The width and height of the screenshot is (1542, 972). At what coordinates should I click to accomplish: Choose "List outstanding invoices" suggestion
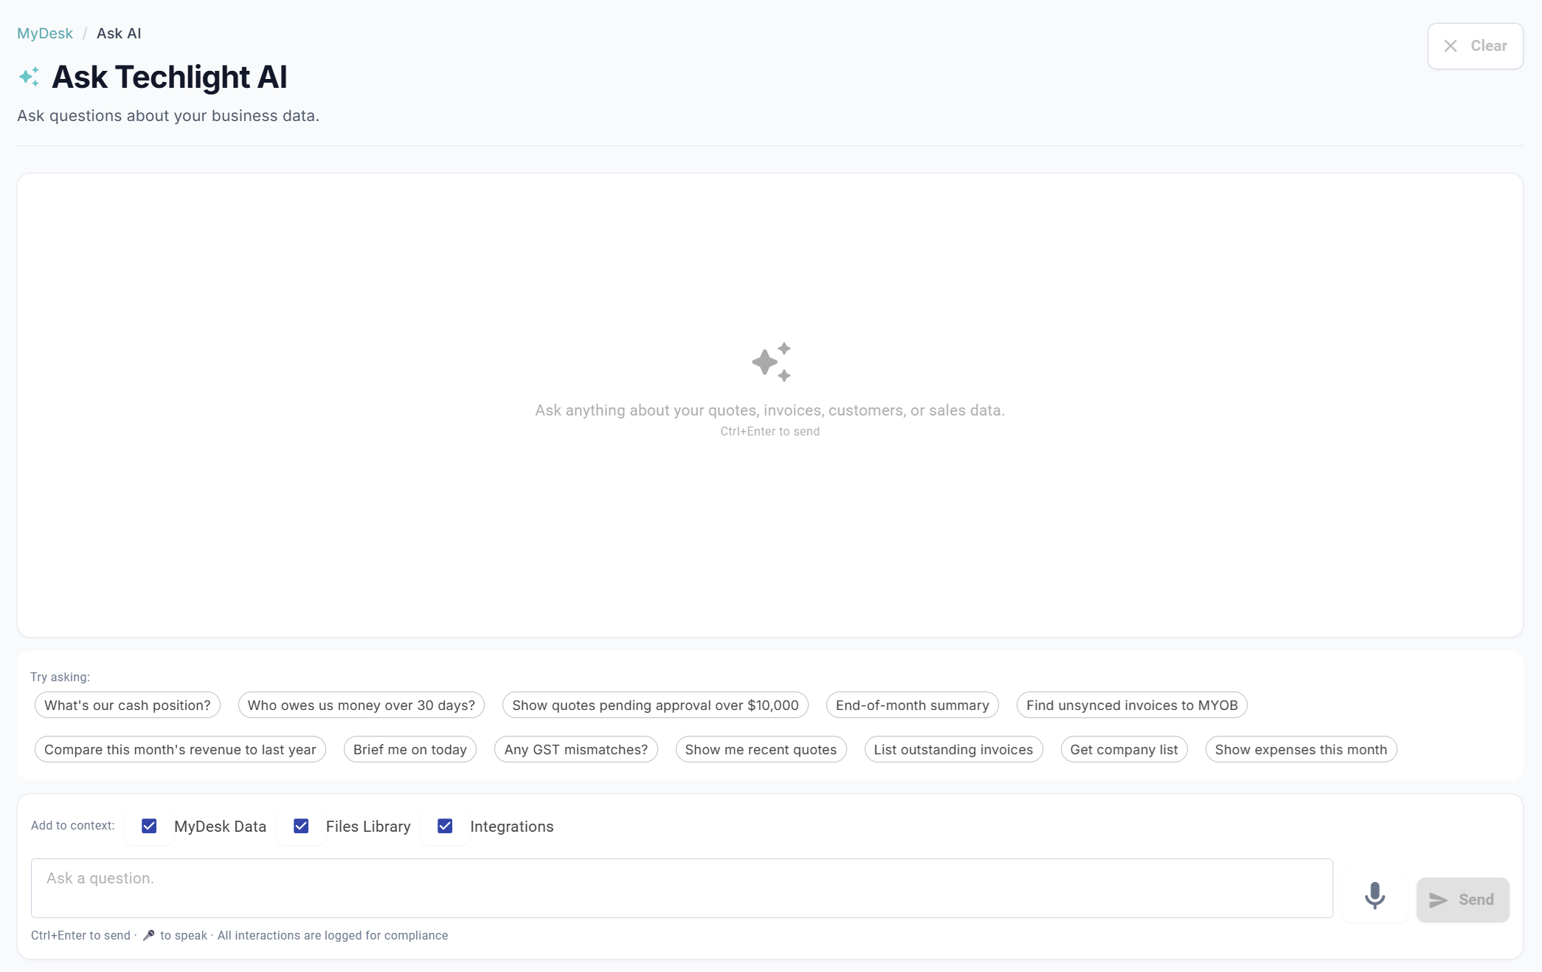click(953, 749)
